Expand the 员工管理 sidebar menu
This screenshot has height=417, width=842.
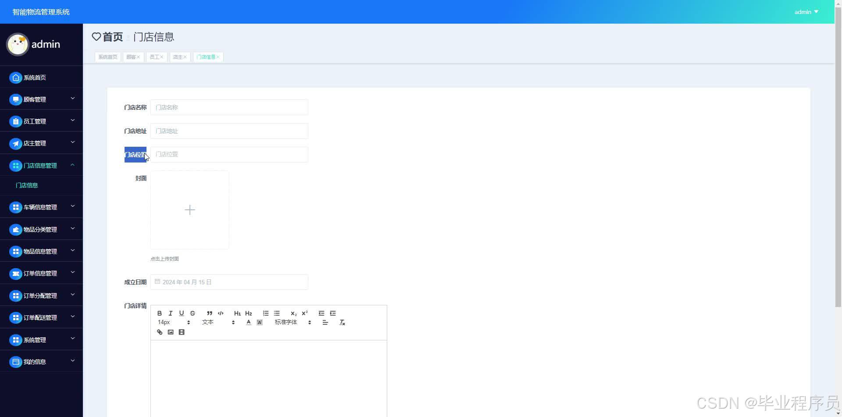pos(41,121)
